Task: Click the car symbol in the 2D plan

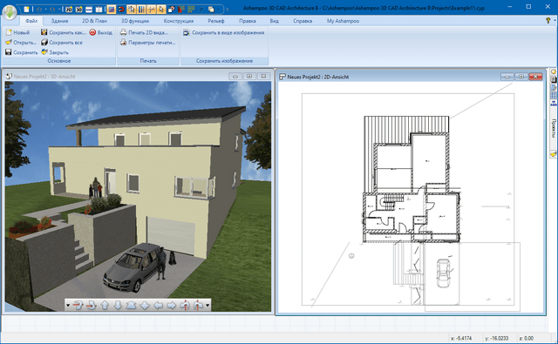Action: click(443, 273)
